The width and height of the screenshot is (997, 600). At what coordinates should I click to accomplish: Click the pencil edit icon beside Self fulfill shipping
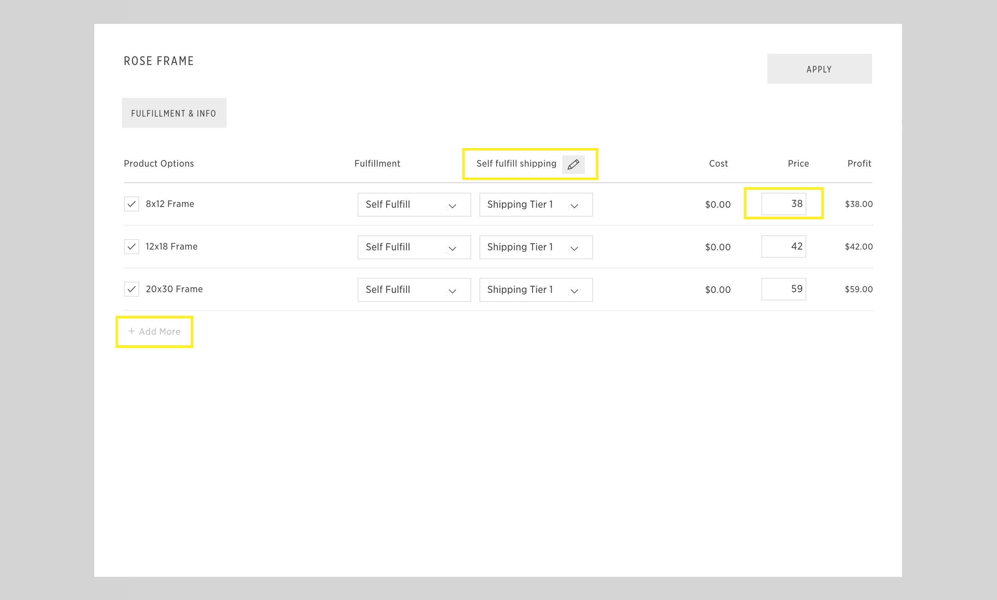tap(573, 165)
